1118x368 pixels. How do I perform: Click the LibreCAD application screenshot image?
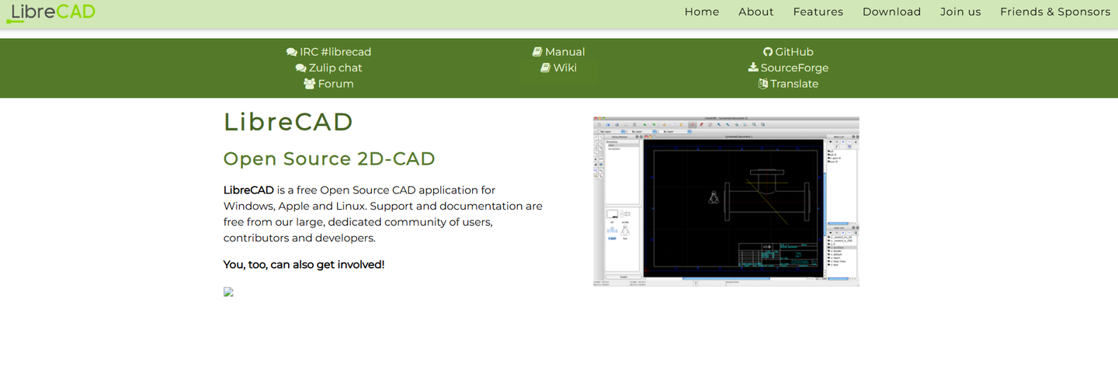(726, 202)
